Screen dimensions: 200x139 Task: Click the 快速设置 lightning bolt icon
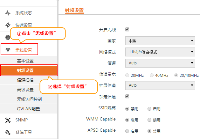pyautogui.click(x=8, y=25)
